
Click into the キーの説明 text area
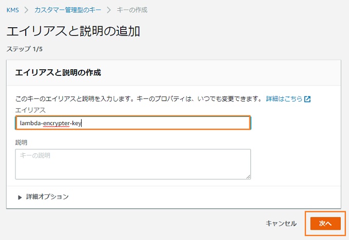click(133, 164)
